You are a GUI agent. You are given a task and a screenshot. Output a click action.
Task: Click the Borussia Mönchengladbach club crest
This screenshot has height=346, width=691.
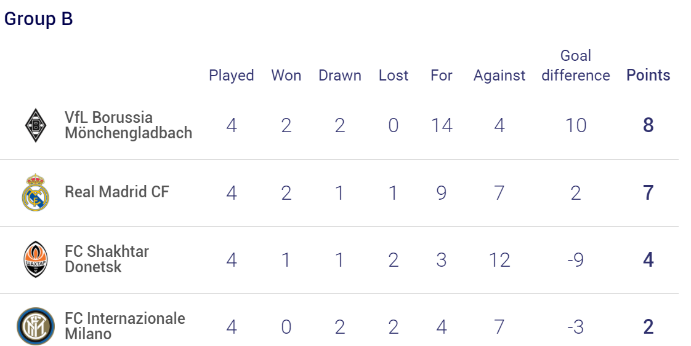tap(35, 125)
